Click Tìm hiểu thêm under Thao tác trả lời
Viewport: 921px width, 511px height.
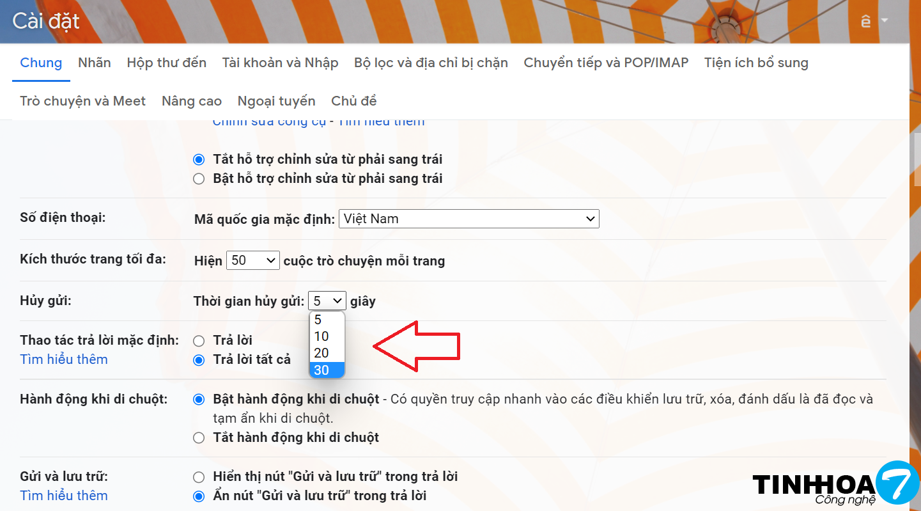point(64,359)
